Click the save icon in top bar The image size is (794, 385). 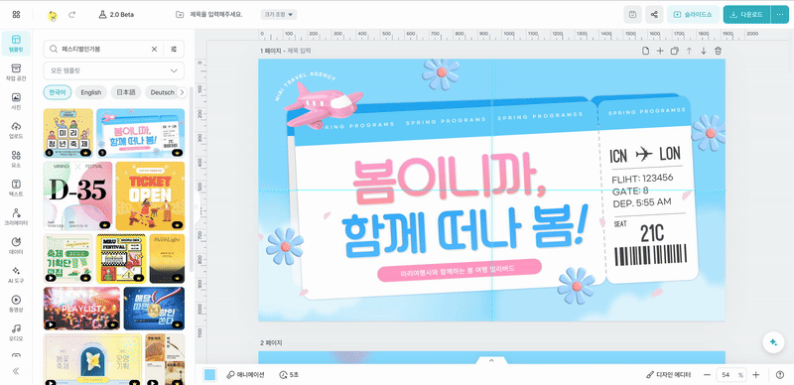click(632, 15)
